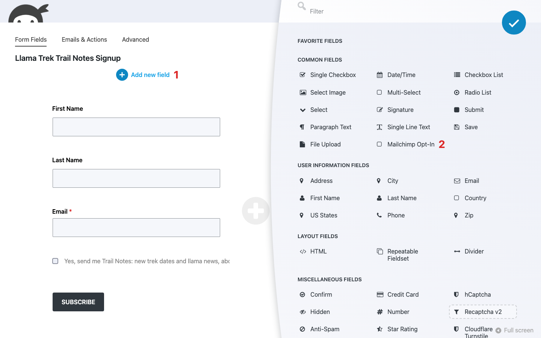
Task: Add the Recaptcha v2 field
Action: pos(483,312)
